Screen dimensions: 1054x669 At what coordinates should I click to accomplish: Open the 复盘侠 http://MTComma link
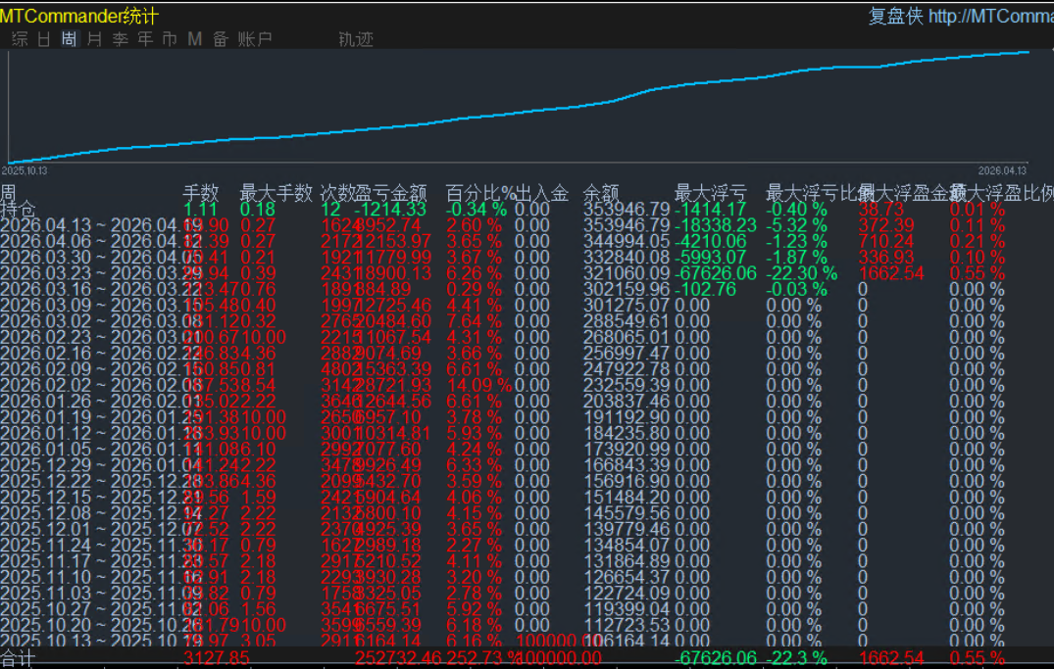pos(961,16)
